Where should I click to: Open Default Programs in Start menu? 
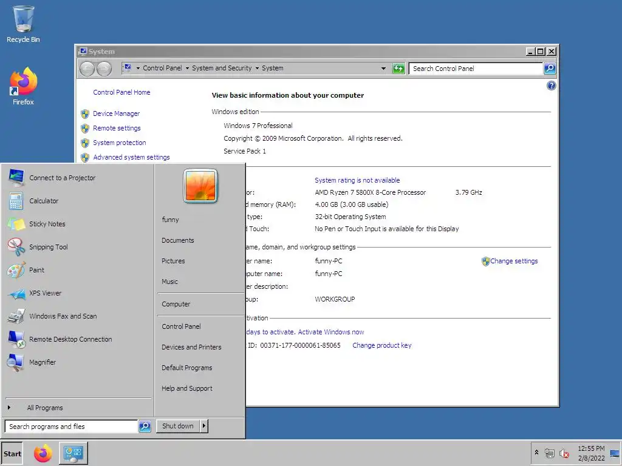point(186,368)
